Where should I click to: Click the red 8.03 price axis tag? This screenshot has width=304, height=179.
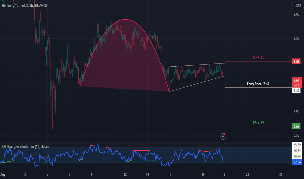coord(296,62)
